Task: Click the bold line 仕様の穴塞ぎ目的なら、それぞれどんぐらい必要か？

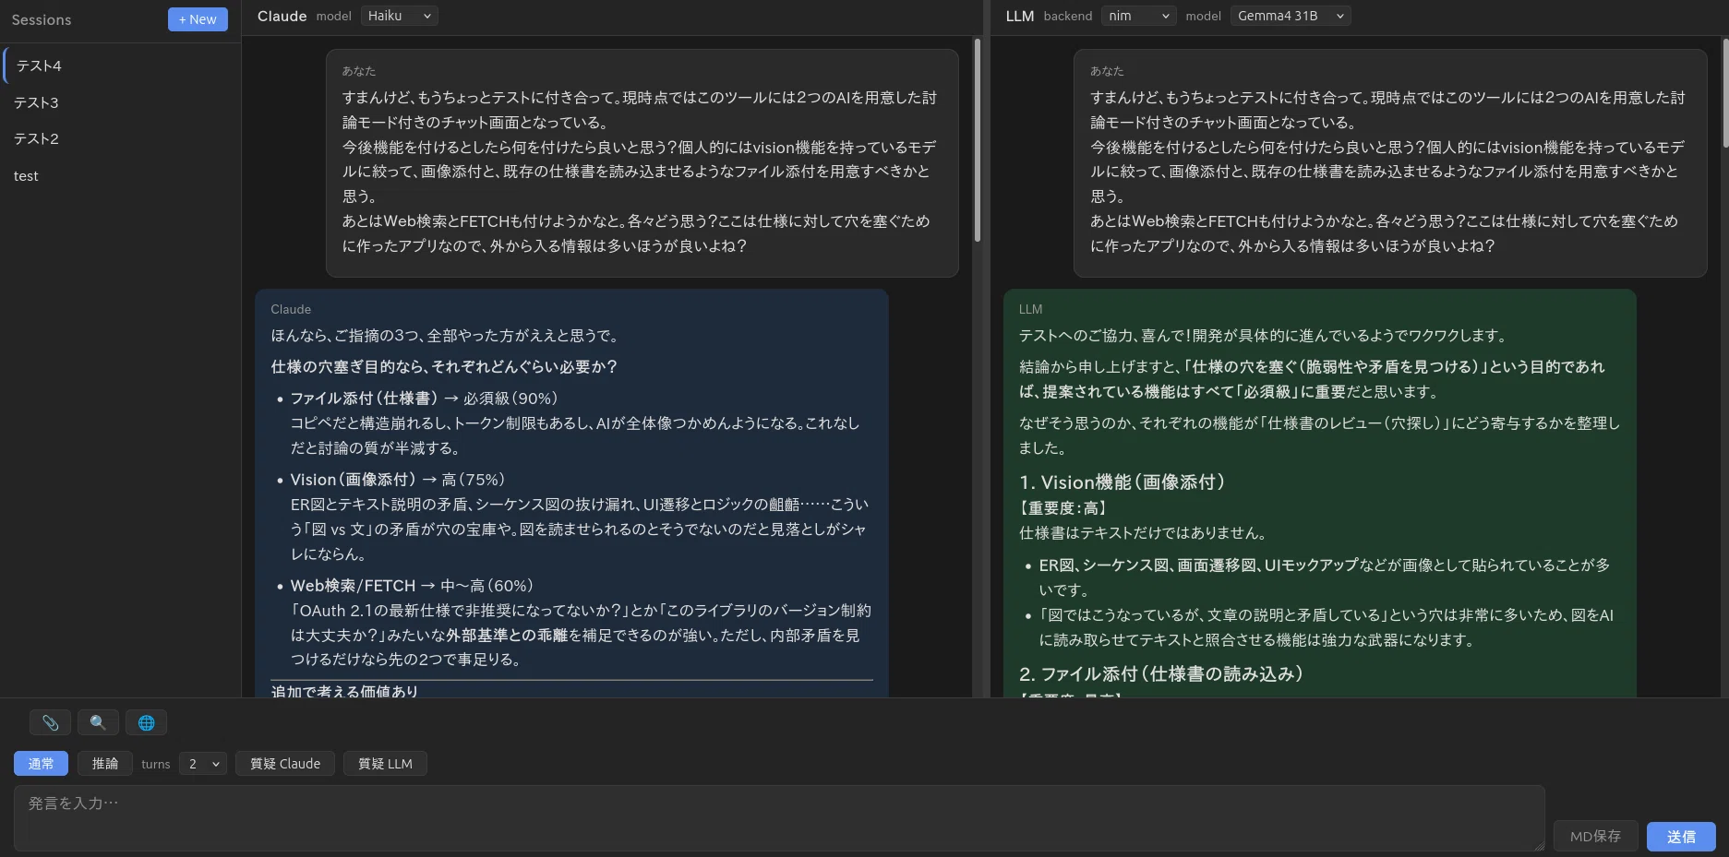Action: pyautogui.click(x=444, y=366)
